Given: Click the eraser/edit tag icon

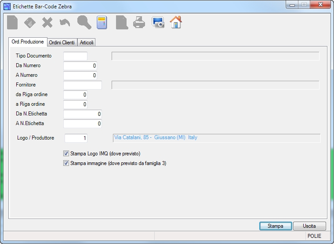Looking at the screenshot, I should (x=30, y=22).
